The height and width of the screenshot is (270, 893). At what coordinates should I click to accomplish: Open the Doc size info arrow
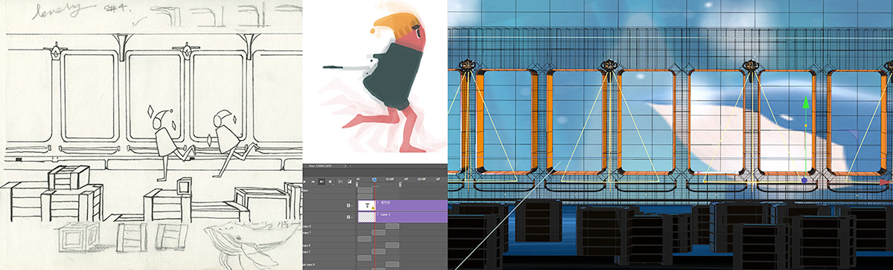pos(345,166)
